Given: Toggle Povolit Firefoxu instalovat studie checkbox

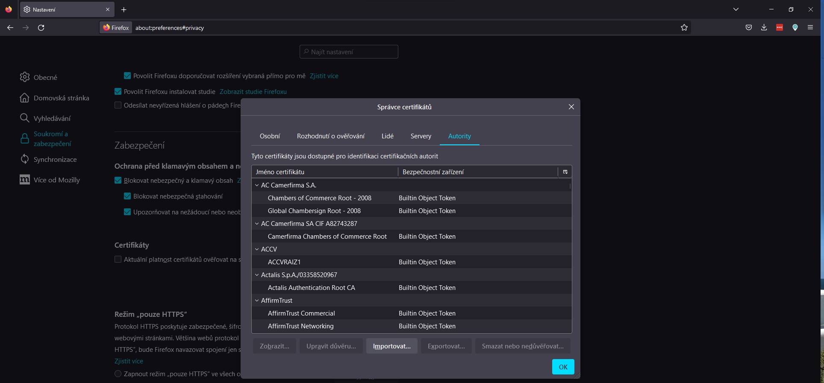Looking at the screenshot, I should (118, 91).
